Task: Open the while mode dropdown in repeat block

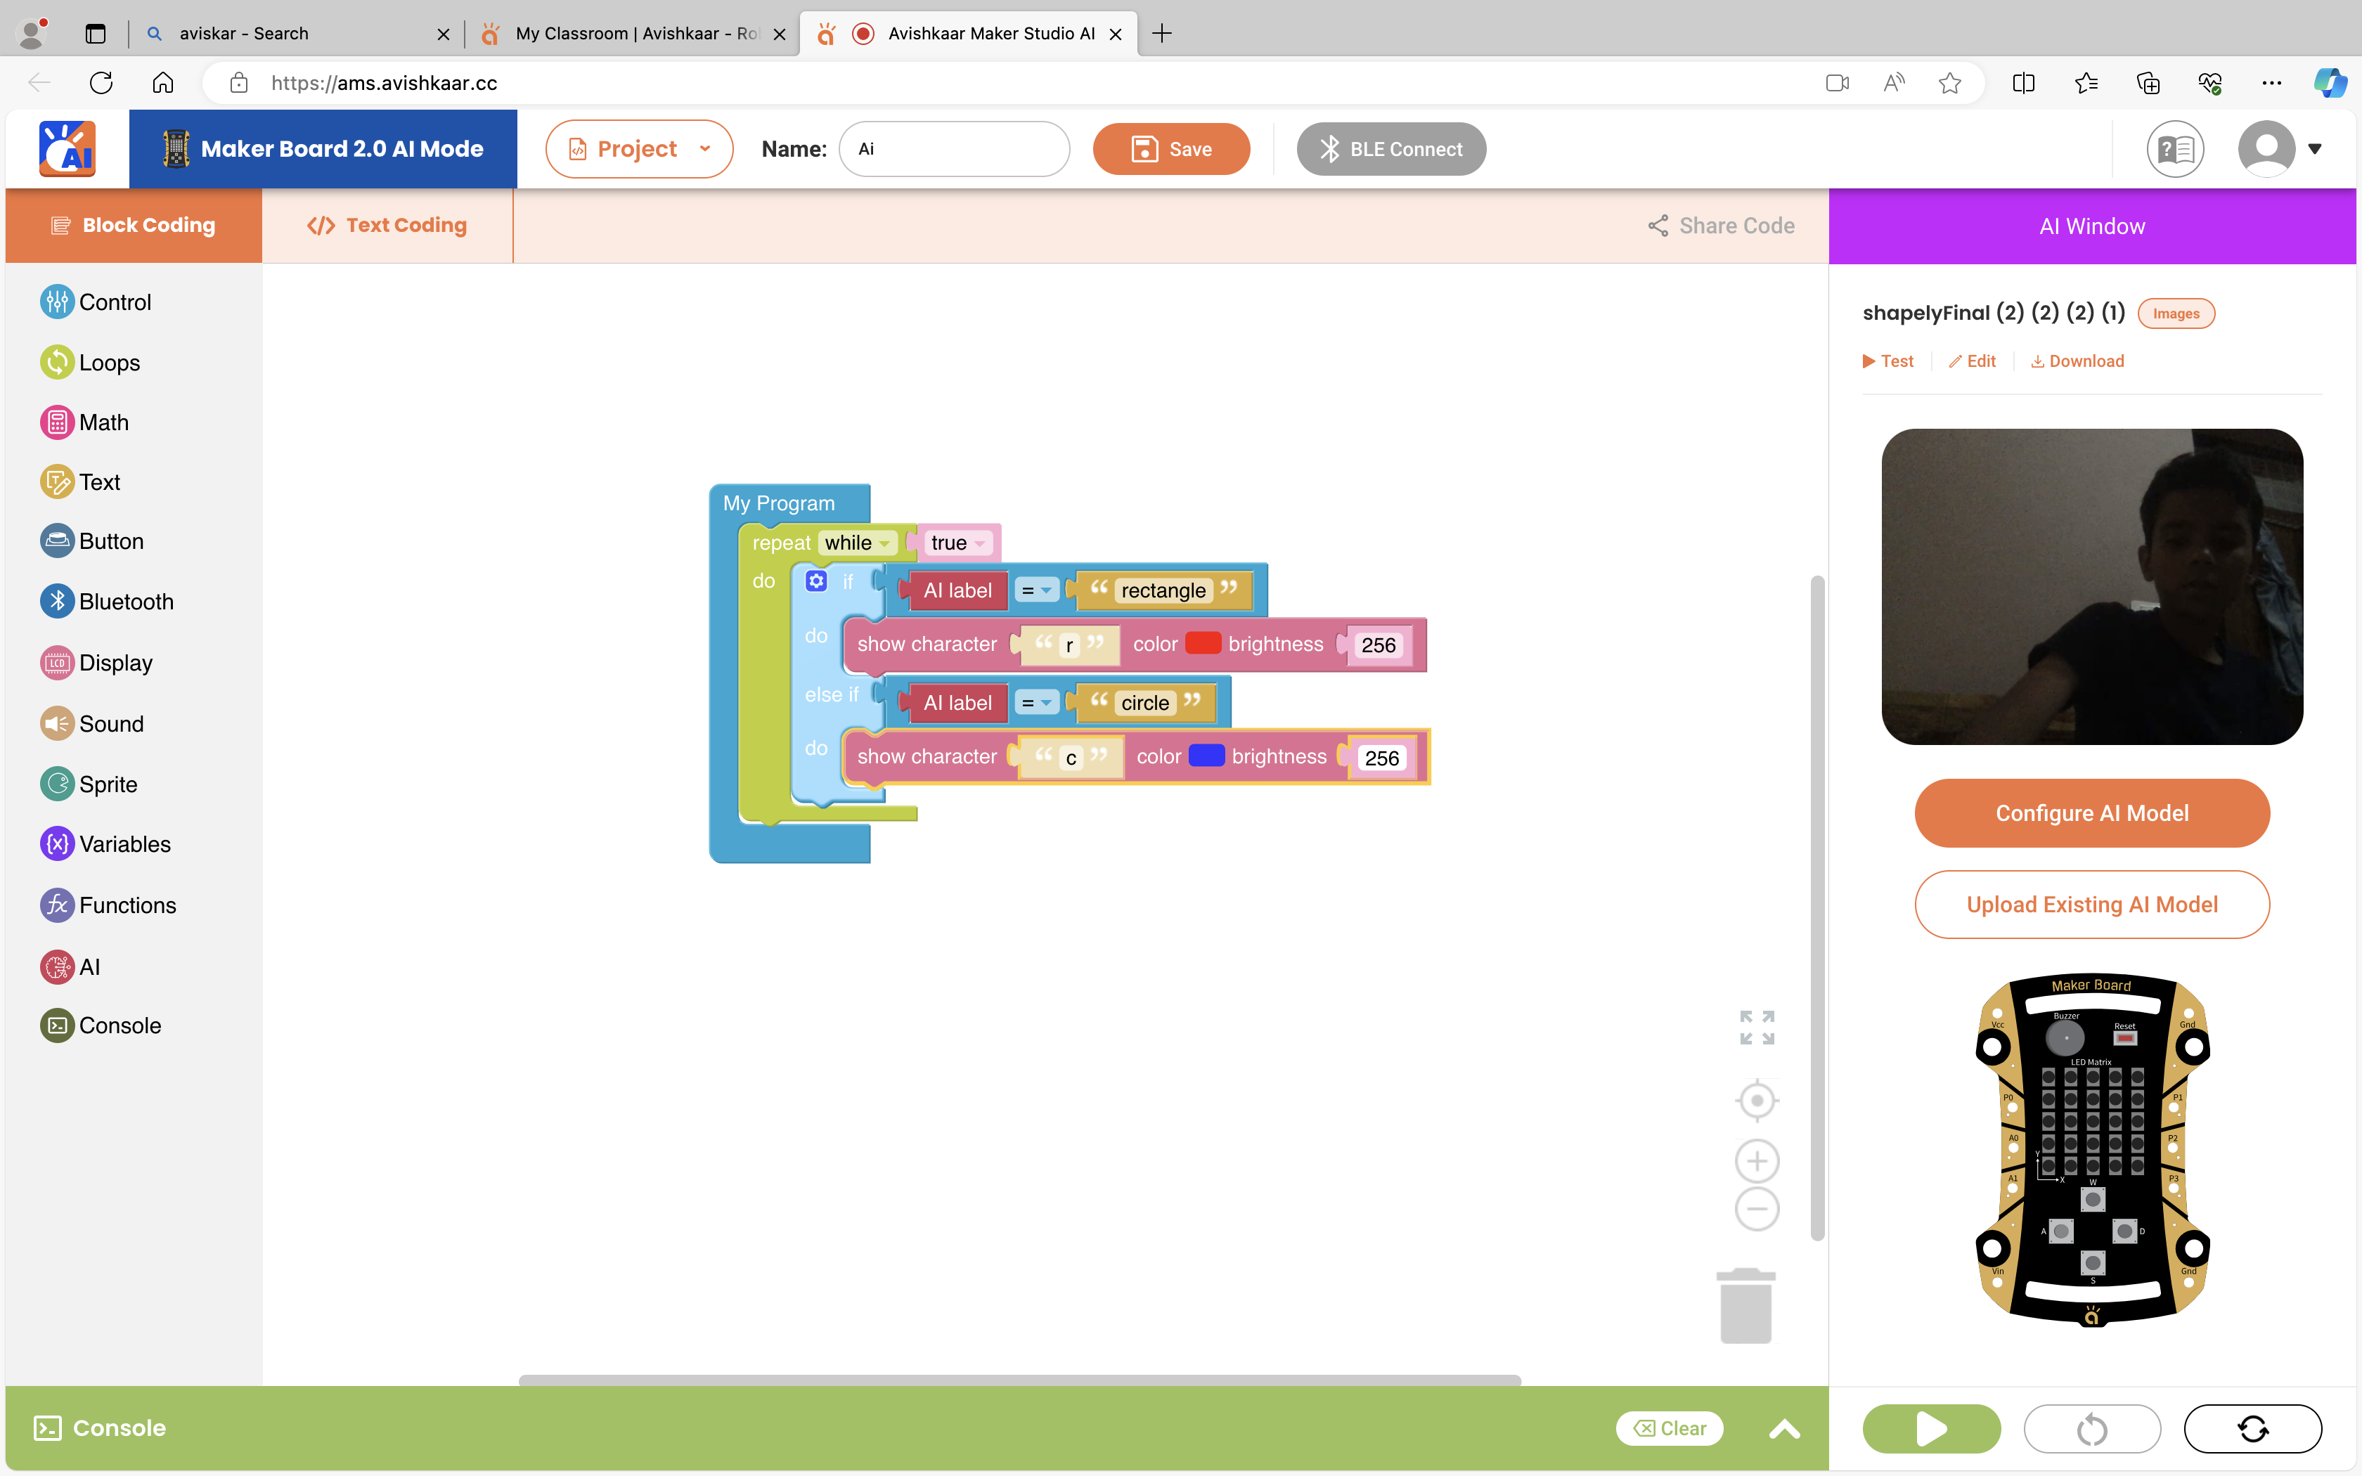Action: point(857,543)
